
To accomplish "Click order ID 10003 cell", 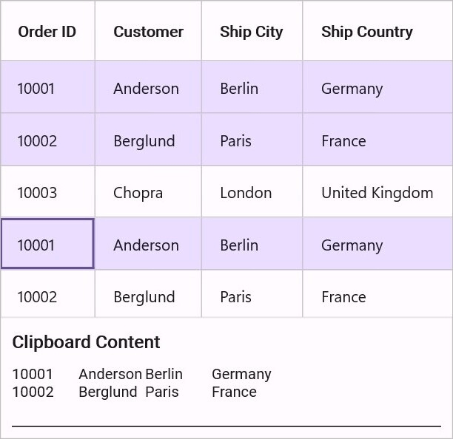I will pyautogui.click(x=47, y=191).
